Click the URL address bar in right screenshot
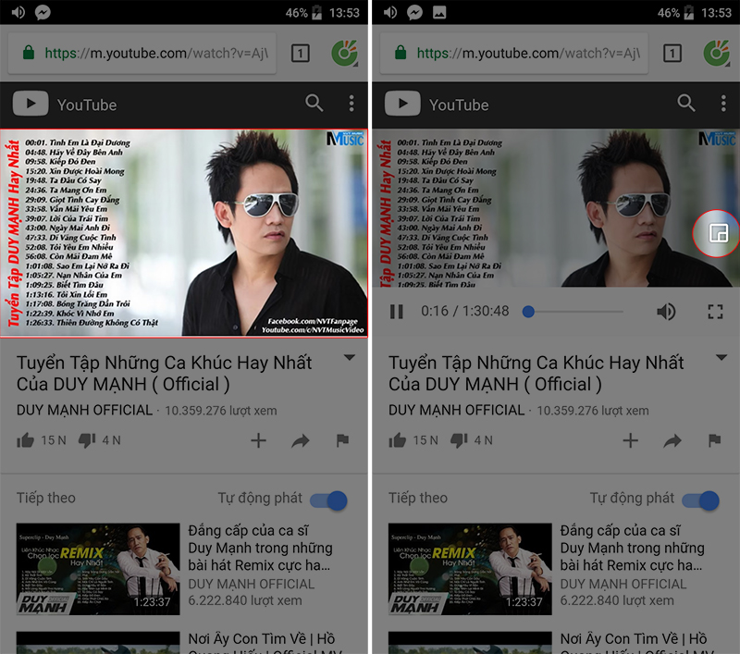The height and width of the screenshot is (654, 740). [514, 54]
